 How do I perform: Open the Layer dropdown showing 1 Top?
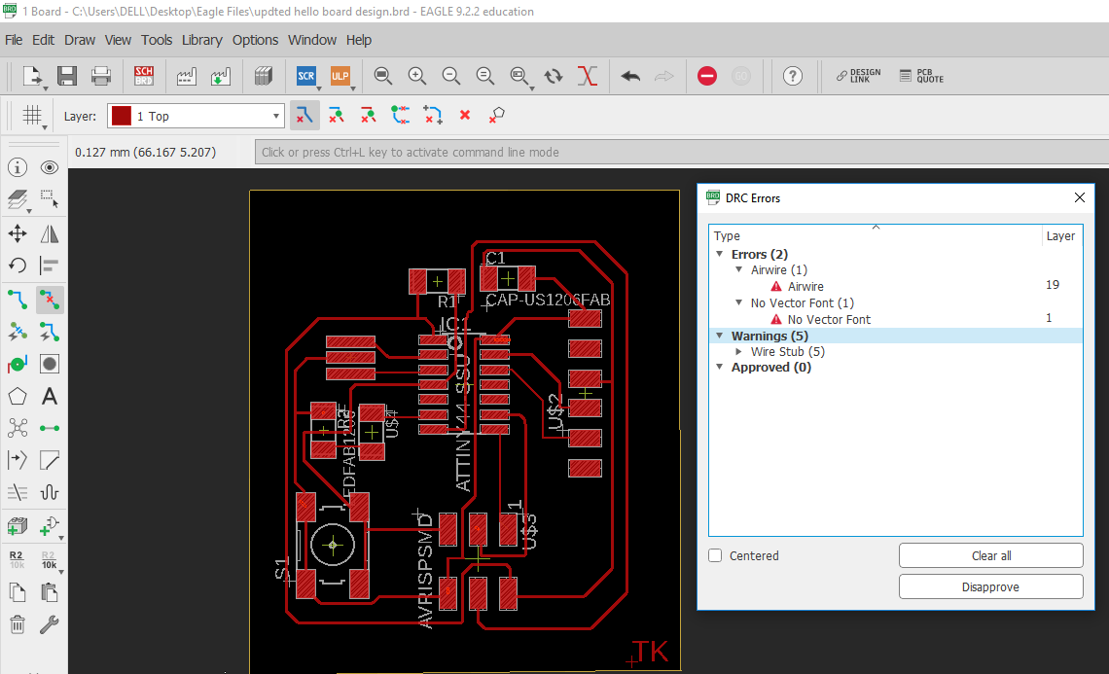(196, 117)
